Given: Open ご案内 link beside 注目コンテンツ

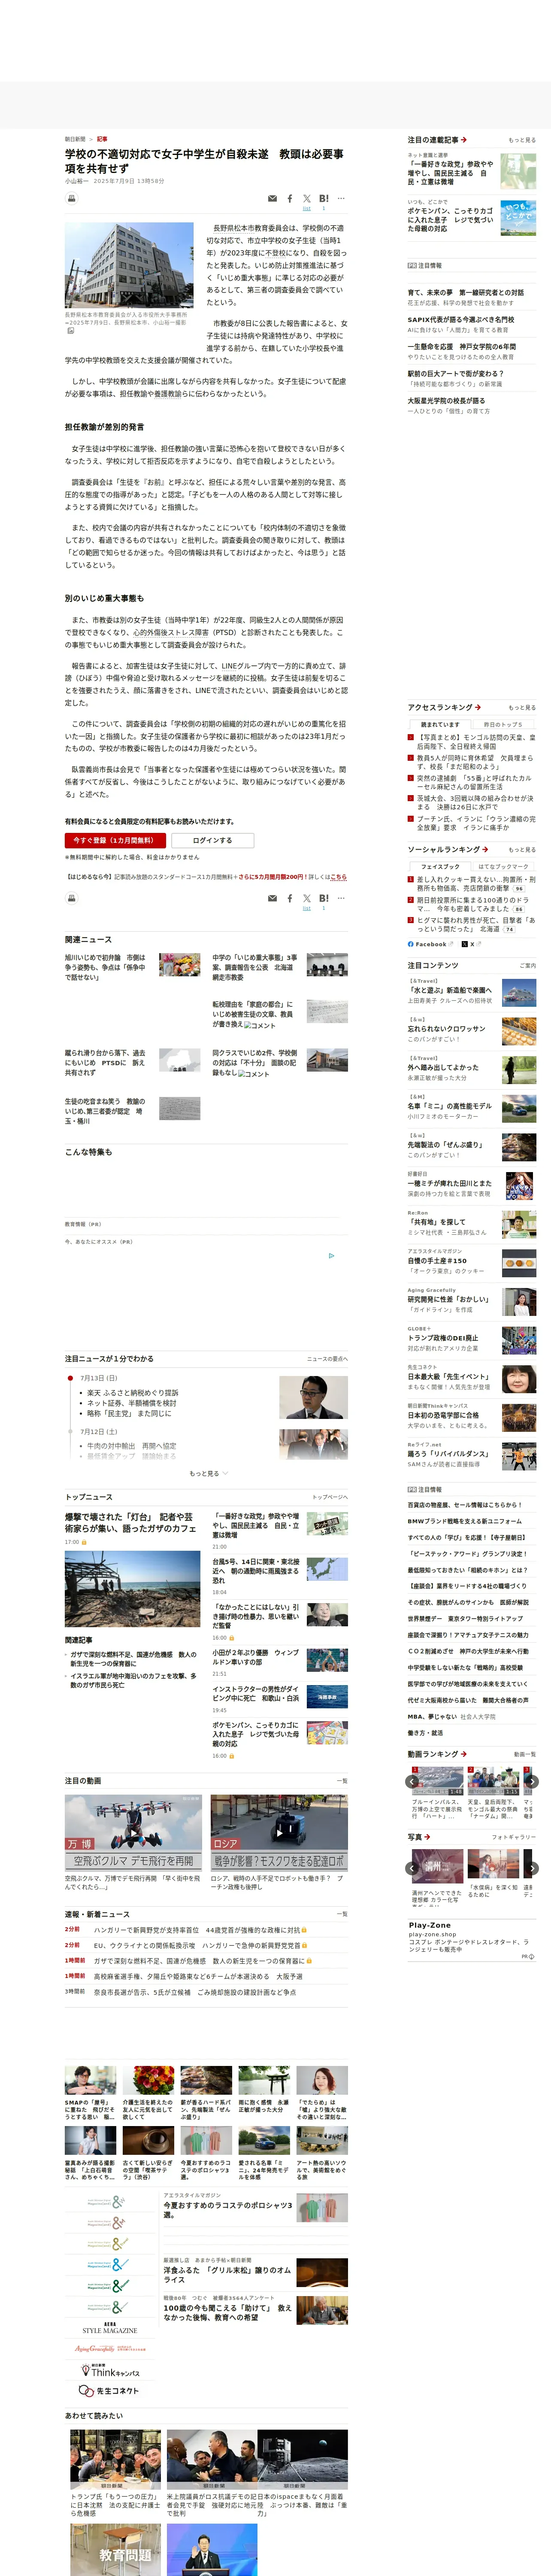Looking at the screenshot, I should point(528,965).
